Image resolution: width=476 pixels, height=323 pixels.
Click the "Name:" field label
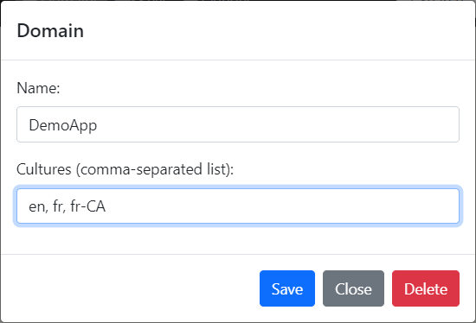tap(38, 88)
